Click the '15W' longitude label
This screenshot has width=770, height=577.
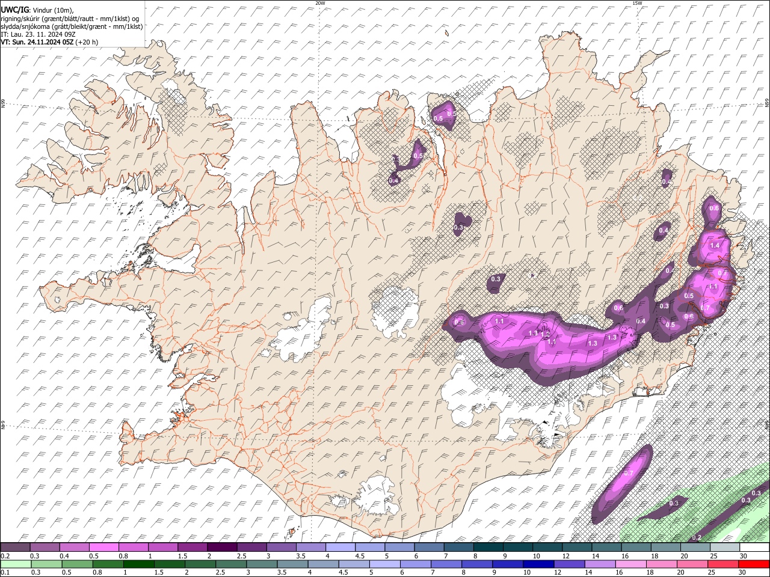coord(637,3)
